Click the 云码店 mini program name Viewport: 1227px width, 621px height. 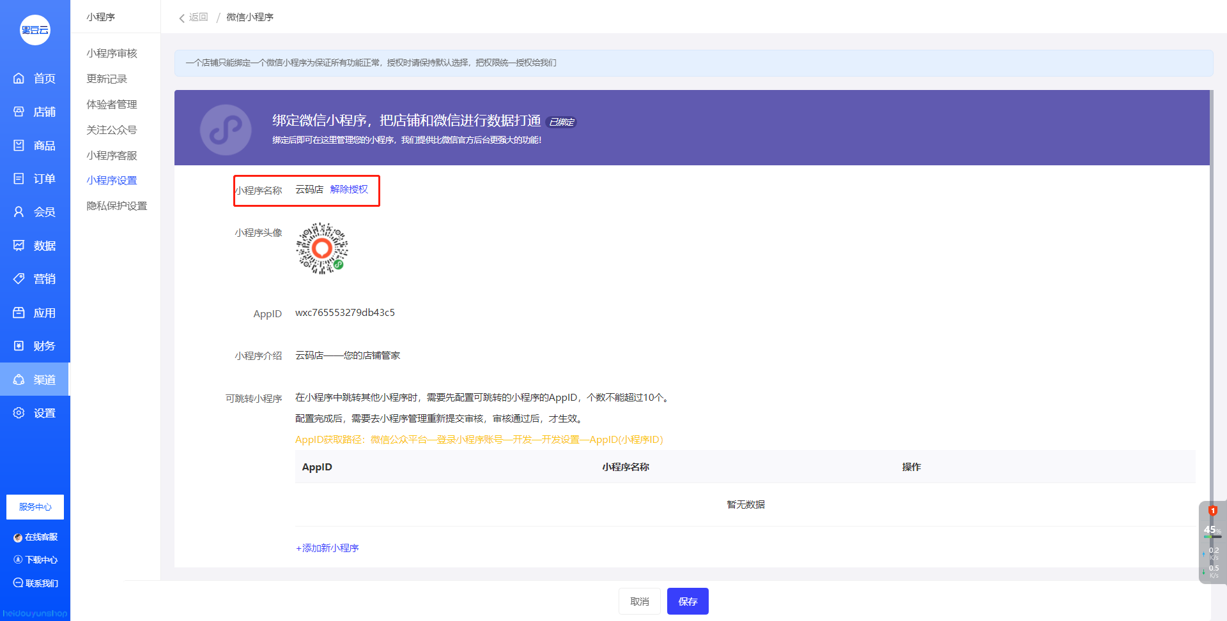tap(309, 190)
